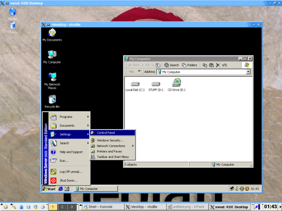Click xwud: KDE Desktop taskbar entry
This screenshot has height=211, width=282.
click(230, 207)
